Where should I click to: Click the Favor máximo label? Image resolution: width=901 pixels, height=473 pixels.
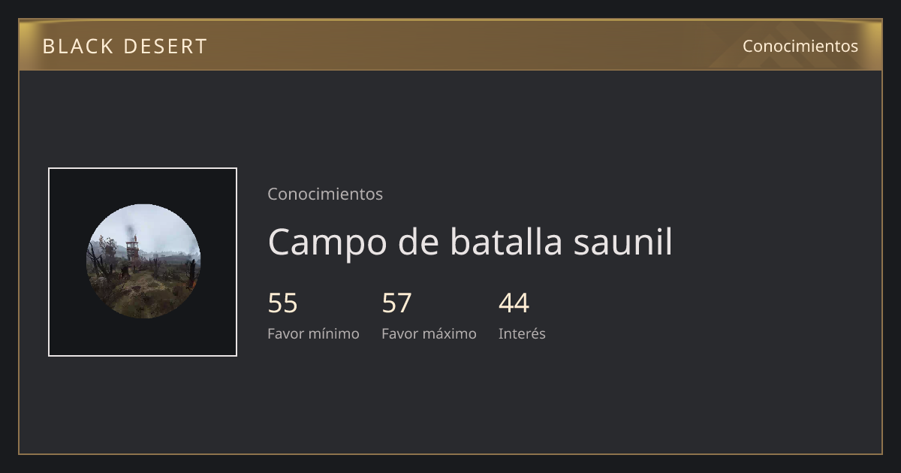pyautogui.click(x=429, y=333)
